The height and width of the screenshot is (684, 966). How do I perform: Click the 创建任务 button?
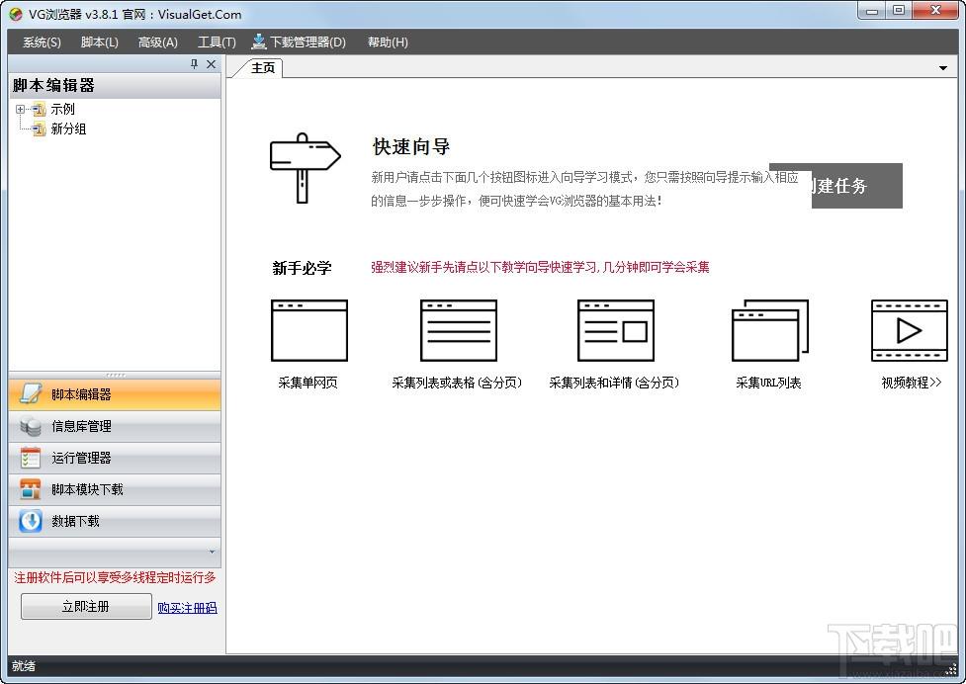[x=856, y=186]
